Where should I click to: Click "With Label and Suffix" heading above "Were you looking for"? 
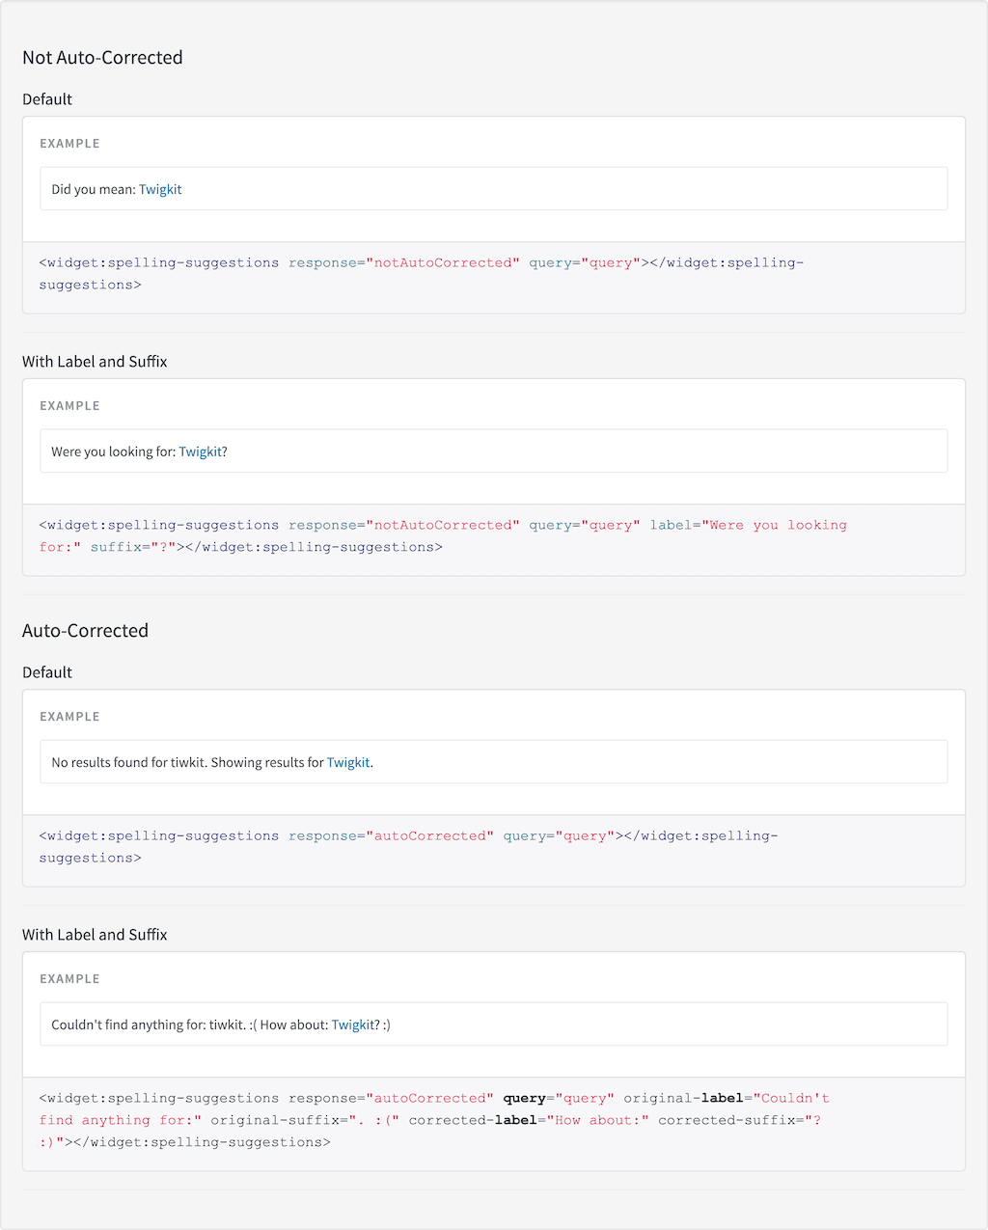pyautogui.click(x=95, y=362)
